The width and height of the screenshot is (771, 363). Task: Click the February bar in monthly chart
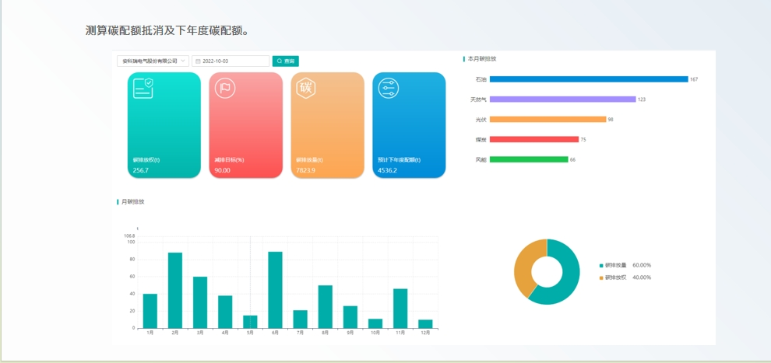(175, 290)
